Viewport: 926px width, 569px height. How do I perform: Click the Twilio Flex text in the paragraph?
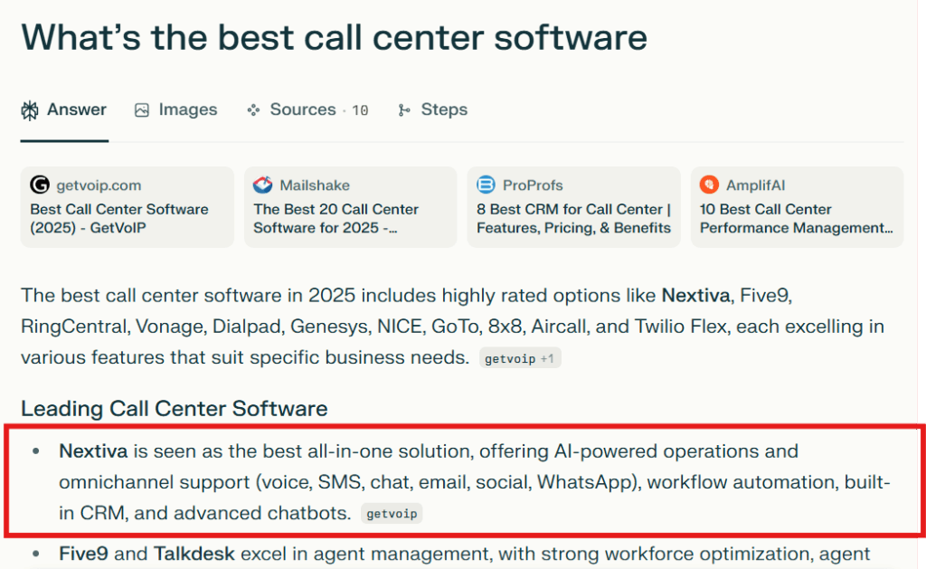[680, 327]
